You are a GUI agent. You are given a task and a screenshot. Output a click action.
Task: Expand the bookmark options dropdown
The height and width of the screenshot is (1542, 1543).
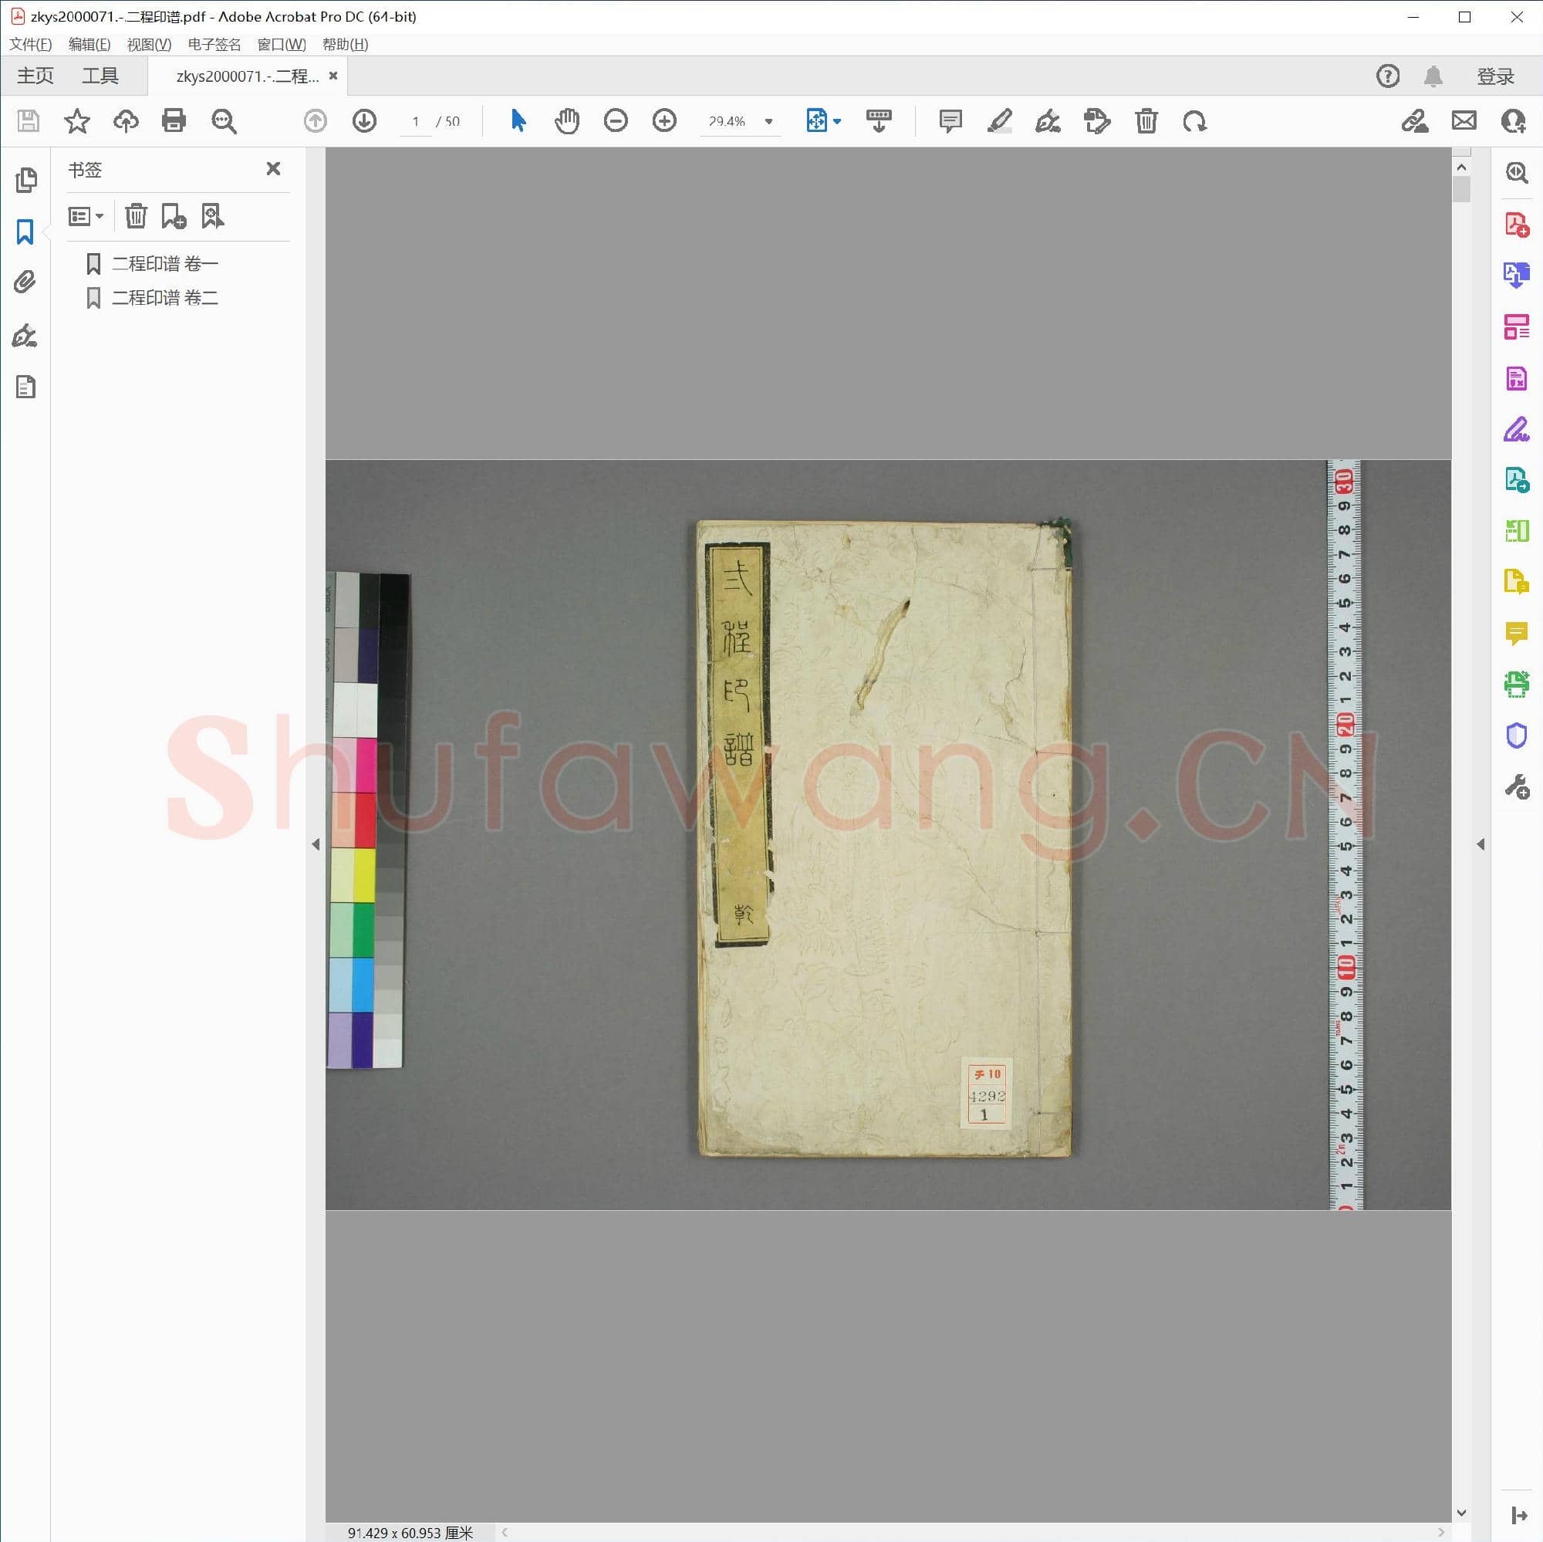86,217
